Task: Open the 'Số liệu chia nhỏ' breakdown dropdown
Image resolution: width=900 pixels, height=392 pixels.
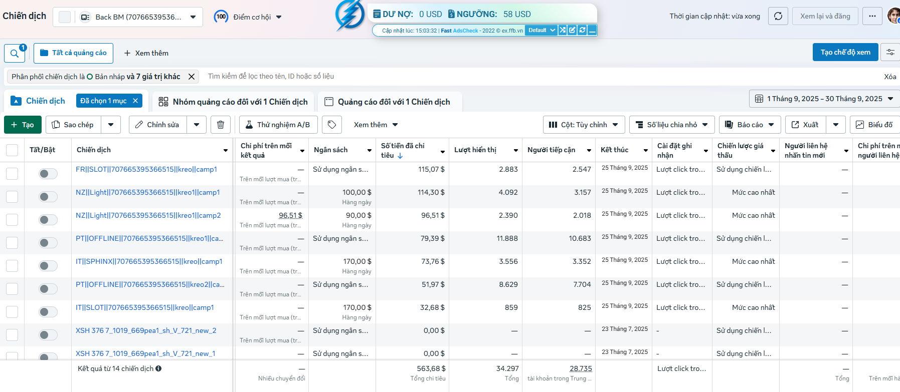Action: [x=672, y=125]
